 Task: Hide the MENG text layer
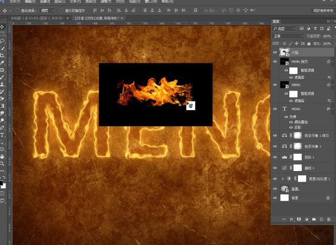point(275,109)
